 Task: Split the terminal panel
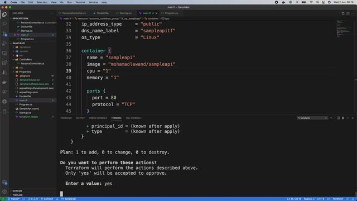[338, 118]
